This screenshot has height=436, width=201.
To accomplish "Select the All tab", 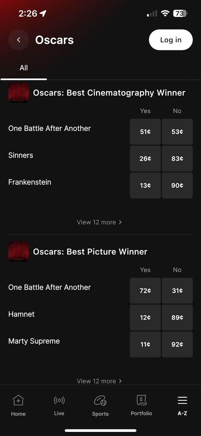I will coord(24,68).
